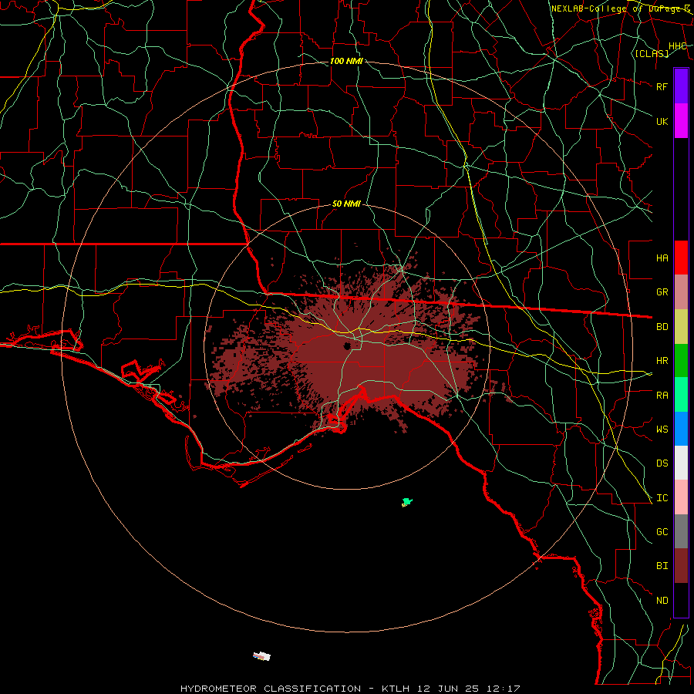Screen dimensions: 694x694
Task: Click the DS legend label
Action: click(x=662, y=463)
